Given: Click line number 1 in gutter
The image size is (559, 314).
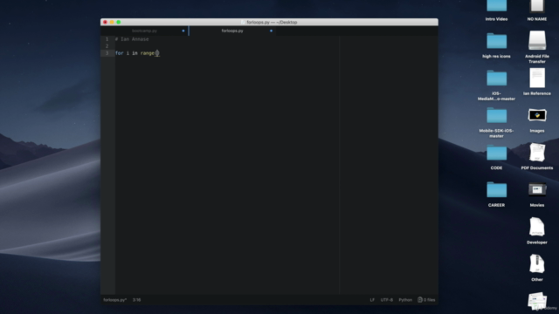Looking at the screenshot, I should coord(107,39).
